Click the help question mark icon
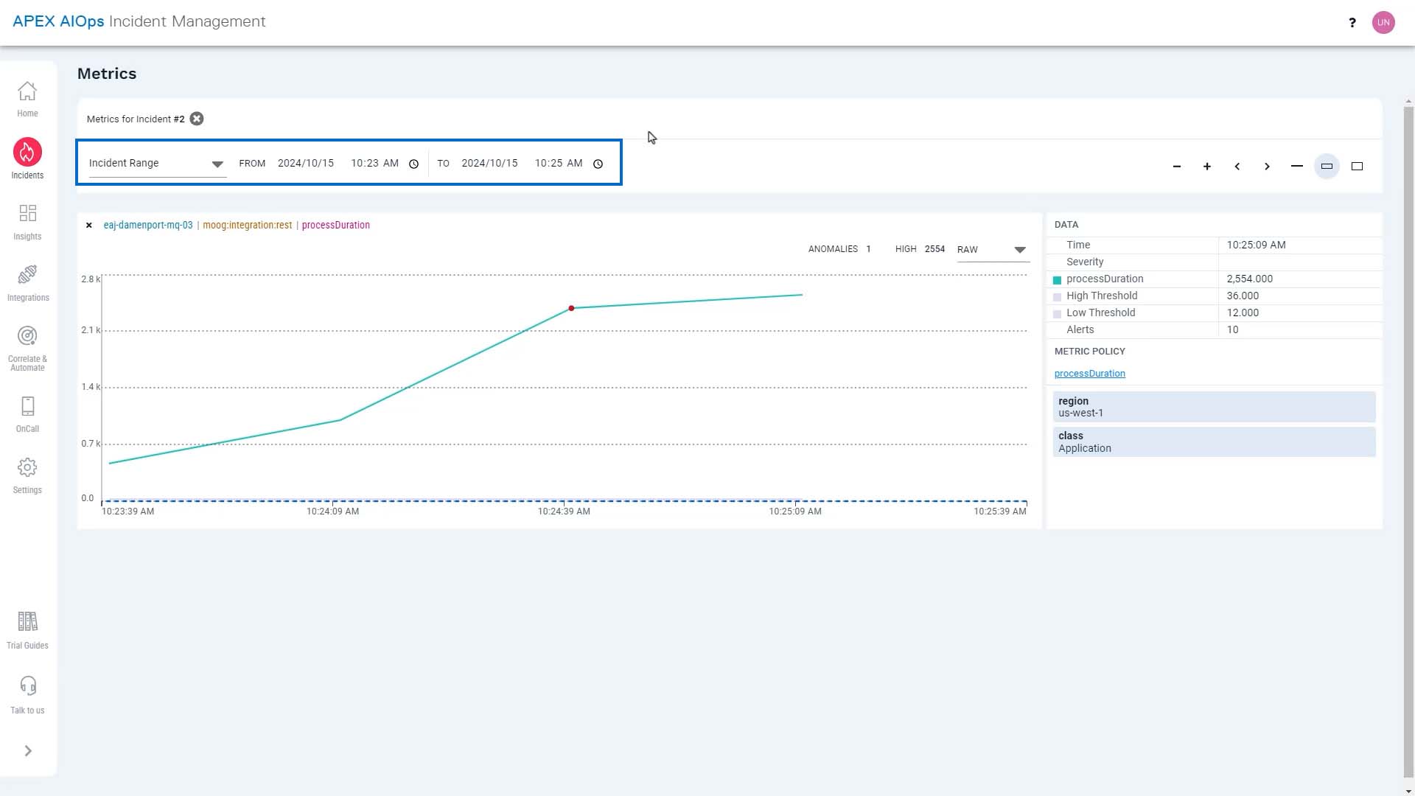1415x796 pixels. (1352, 22)
